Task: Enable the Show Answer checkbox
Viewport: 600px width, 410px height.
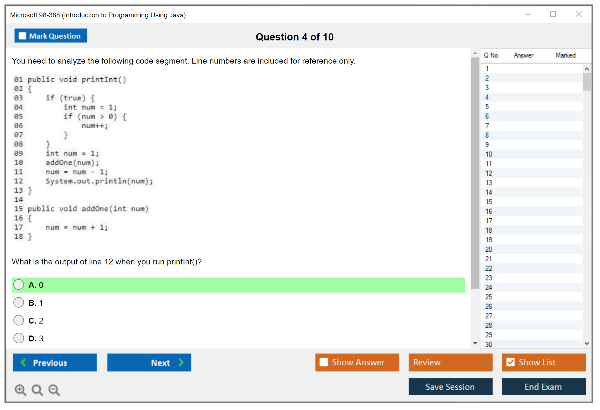Action: pos(324,362)
